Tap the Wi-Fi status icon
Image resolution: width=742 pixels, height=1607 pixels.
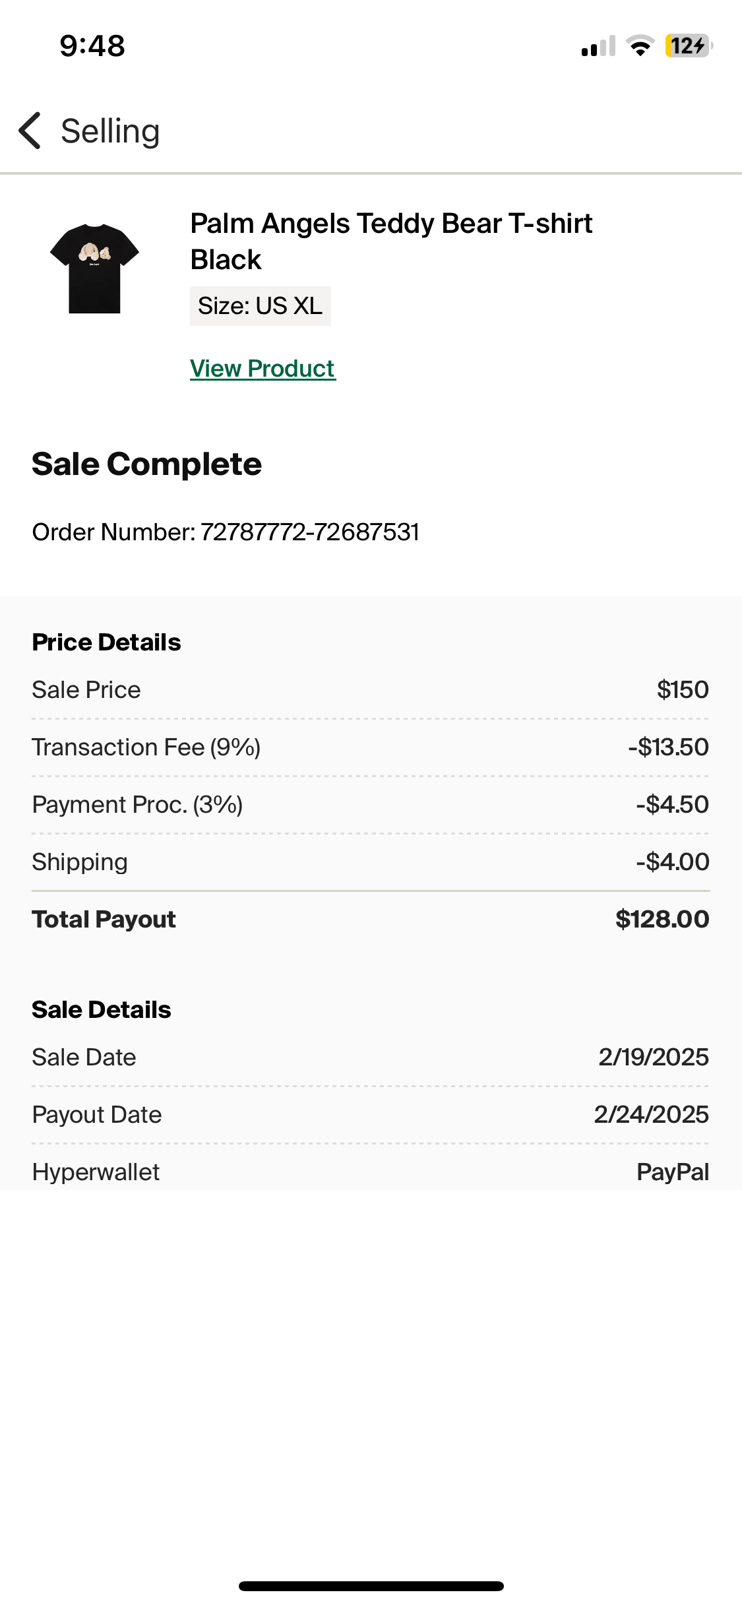[640, 46]
